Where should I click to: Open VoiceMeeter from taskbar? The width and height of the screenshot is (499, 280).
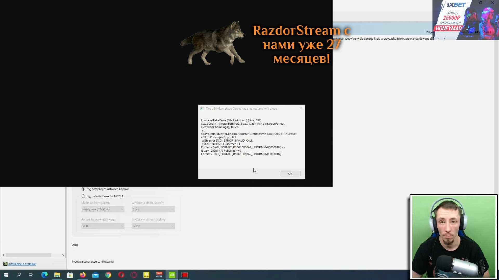point(159,275)
